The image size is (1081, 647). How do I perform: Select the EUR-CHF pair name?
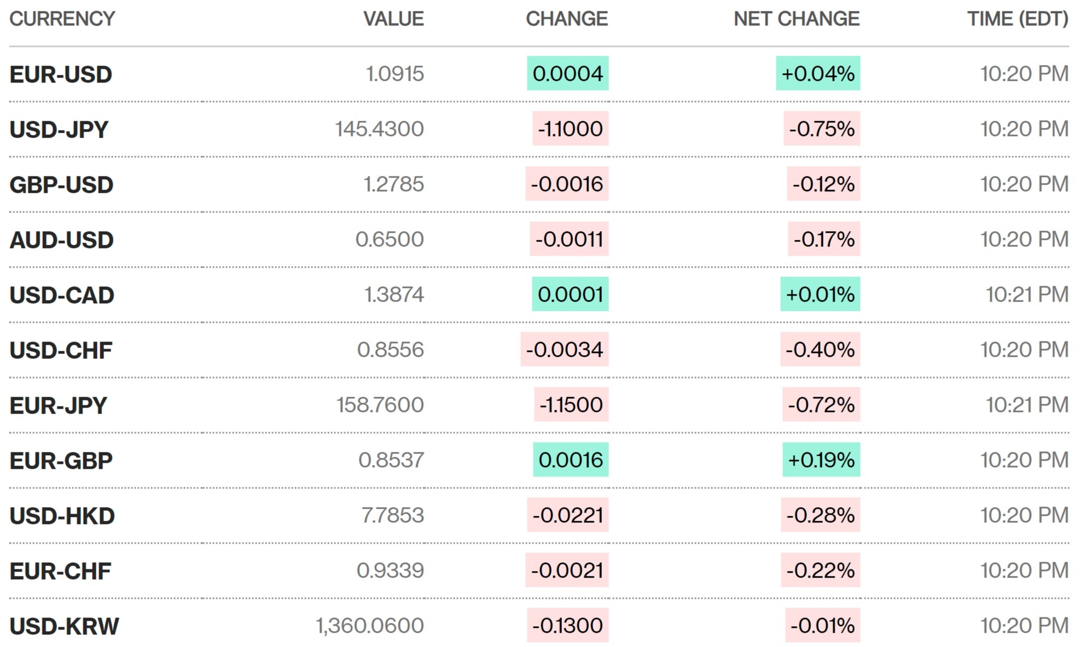tap(60, 571)
